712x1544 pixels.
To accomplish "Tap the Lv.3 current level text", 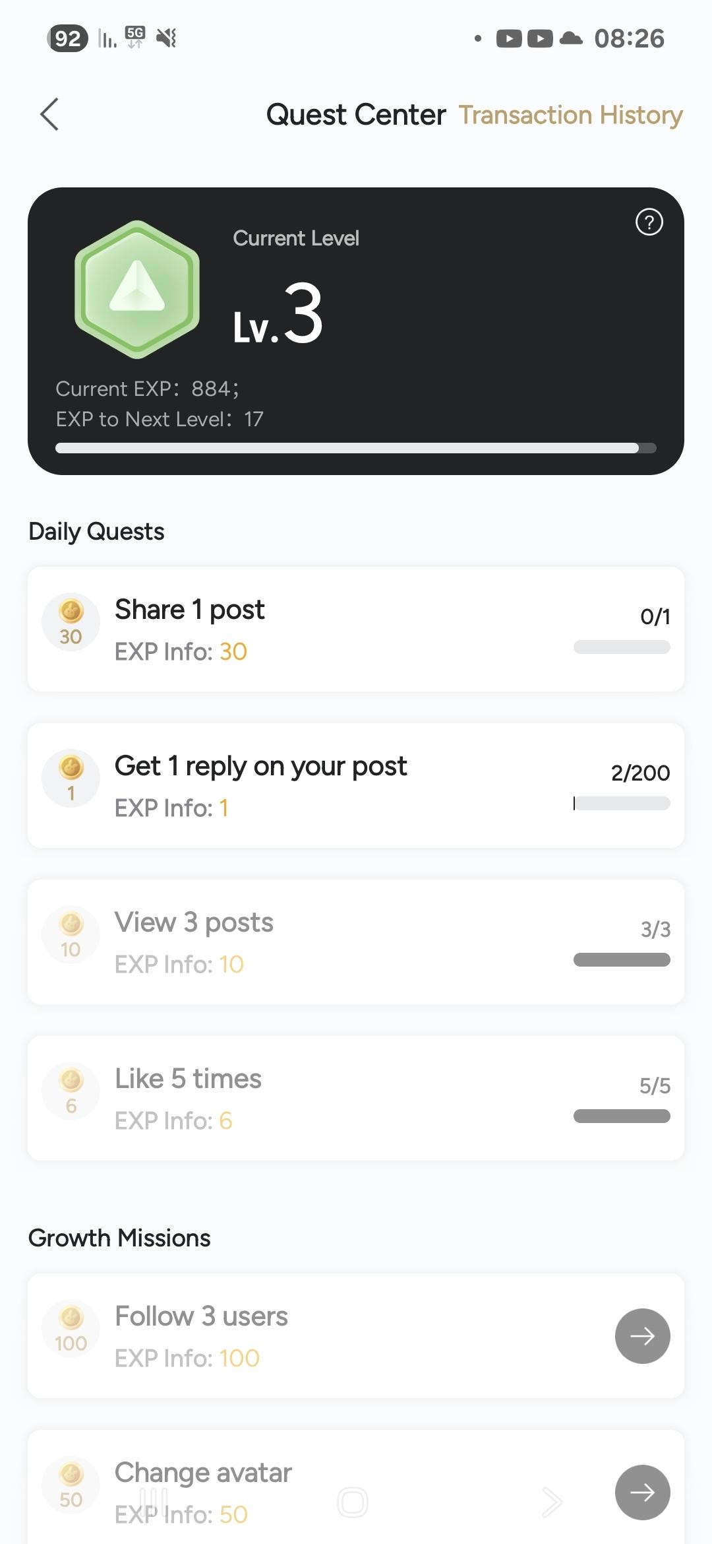I will pos(278,314).
